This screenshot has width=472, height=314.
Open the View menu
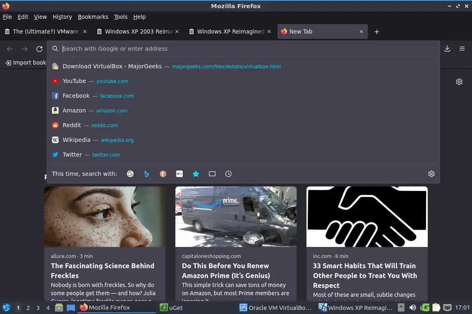tap(40, 17)
